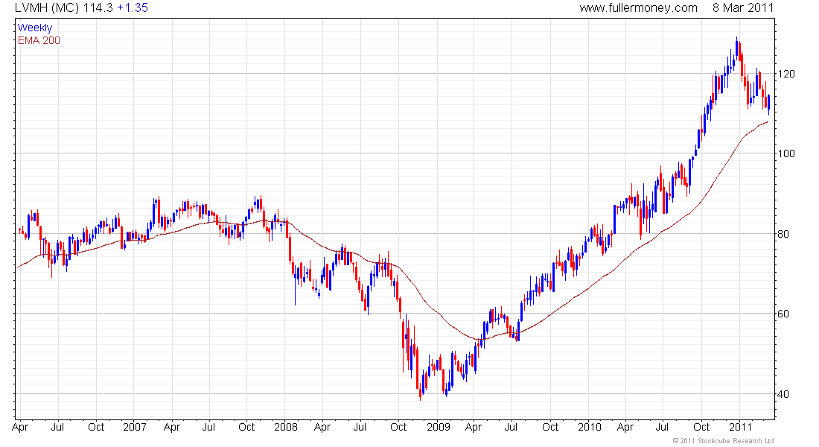Click the 114.3 price value
This screenshot has width=819, height=447.
[98, 8]
